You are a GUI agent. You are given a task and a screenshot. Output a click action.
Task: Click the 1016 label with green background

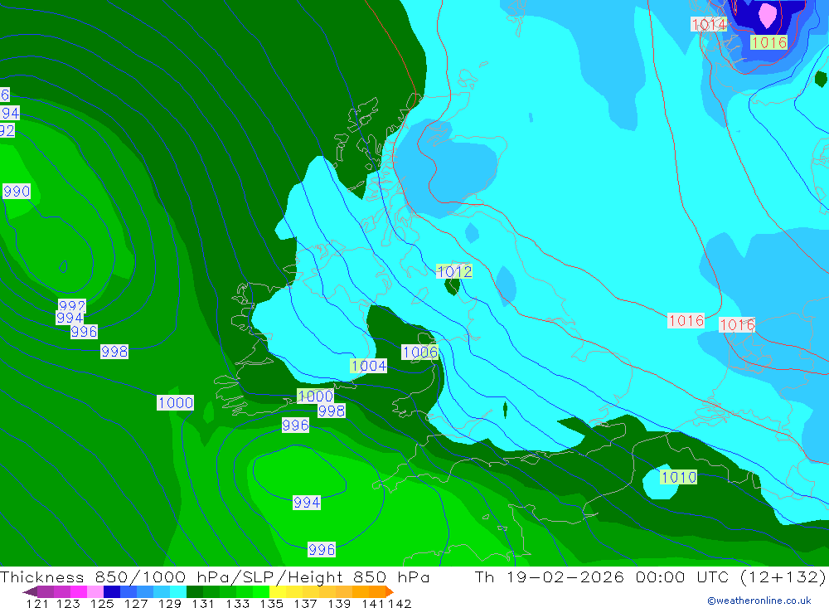(x=768, y=42)
